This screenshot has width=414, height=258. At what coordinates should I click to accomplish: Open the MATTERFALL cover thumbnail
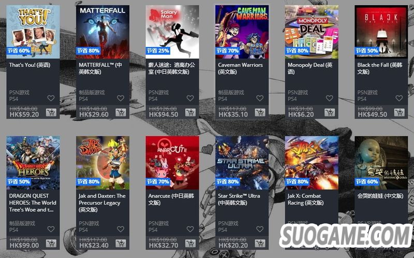click(102, 32)
